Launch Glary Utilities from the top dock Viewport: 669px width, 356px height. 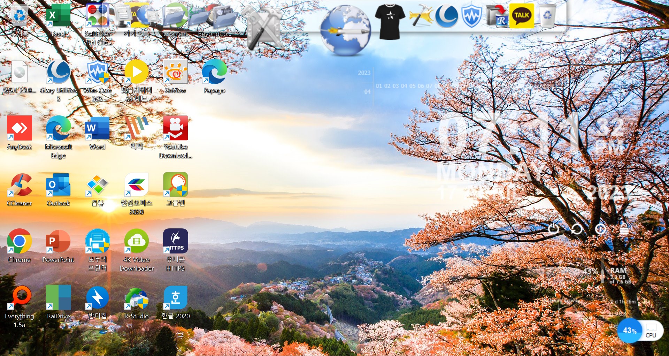[446, 16]
